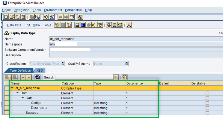Collapse the dt_aut_response root node
This screenshot has width=223, height=119.
point(12,88)
